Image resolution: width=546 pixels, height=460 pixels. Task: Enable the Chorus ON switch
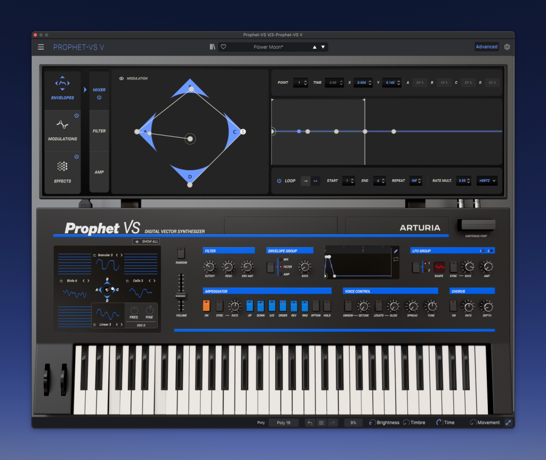[x=454, y=306]
